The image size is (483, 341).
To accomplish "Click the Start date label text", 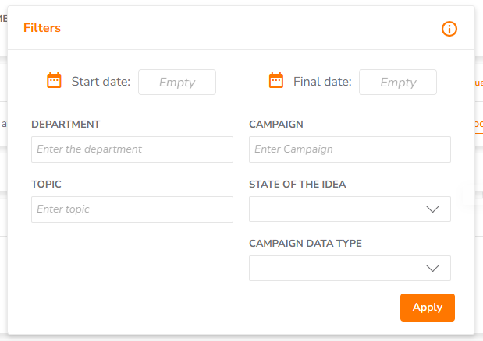I will point(101,82).
